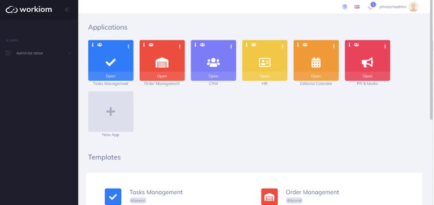Show info for the Order Management app
Viewport: 434px width, 205px height.
[x=144, y=45]
